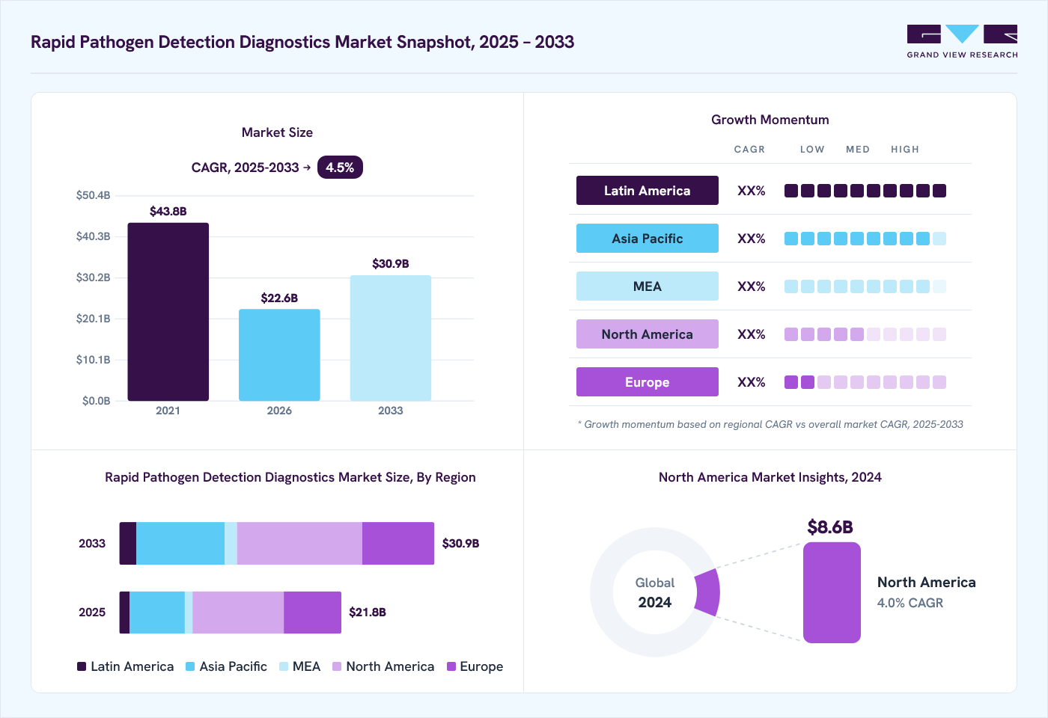The width and height of the screenshot is (1048, 718).
Task: Click the Europe growth momentum indicator
Action: tap(865, 382)
